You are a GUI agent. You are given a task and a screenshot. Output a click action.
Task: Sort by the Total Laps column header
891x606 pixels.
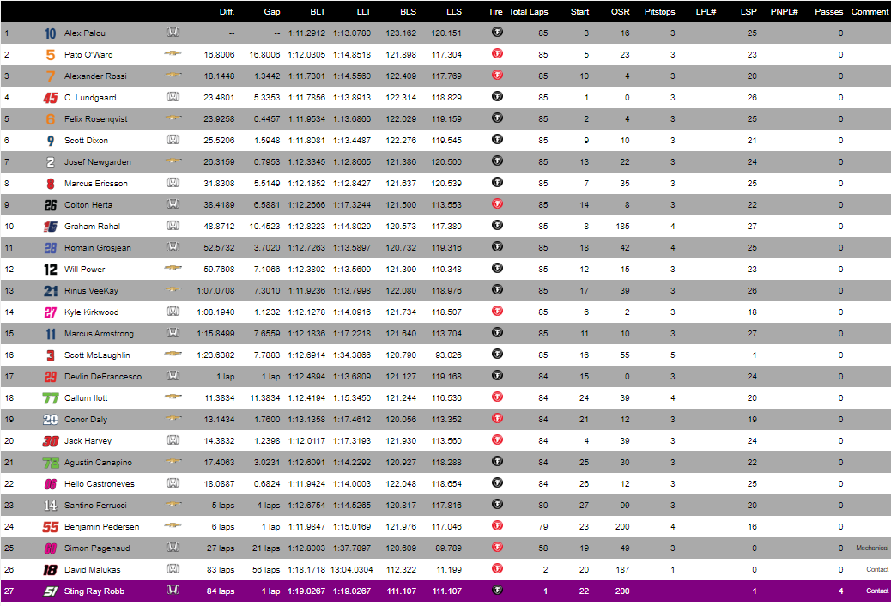(530, 11)
